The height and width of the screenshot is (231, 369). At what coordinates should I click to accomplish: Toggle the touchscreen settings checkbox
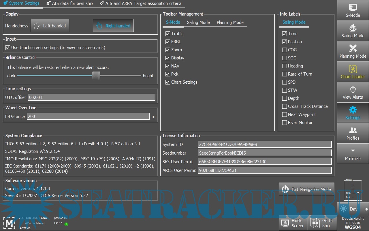click(8, 48)
